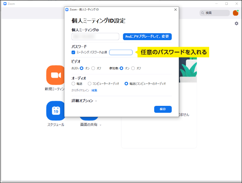Viewport: 242px width, 183px height.
Task: Set host video to Off
Action: click(93, 68)
